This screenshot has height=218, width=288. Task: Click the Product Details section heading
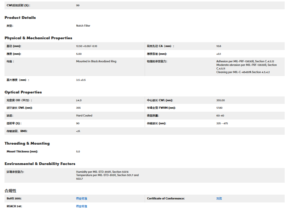click(20, 18)
